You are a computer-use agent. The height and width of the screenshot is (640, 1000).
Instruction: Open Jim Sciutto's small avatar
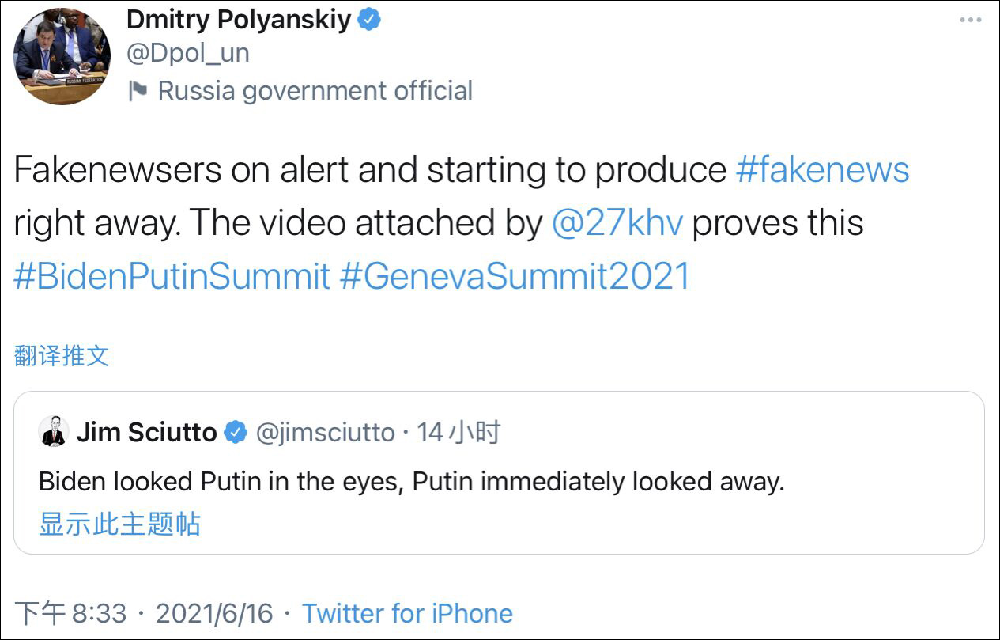(53, 432)
